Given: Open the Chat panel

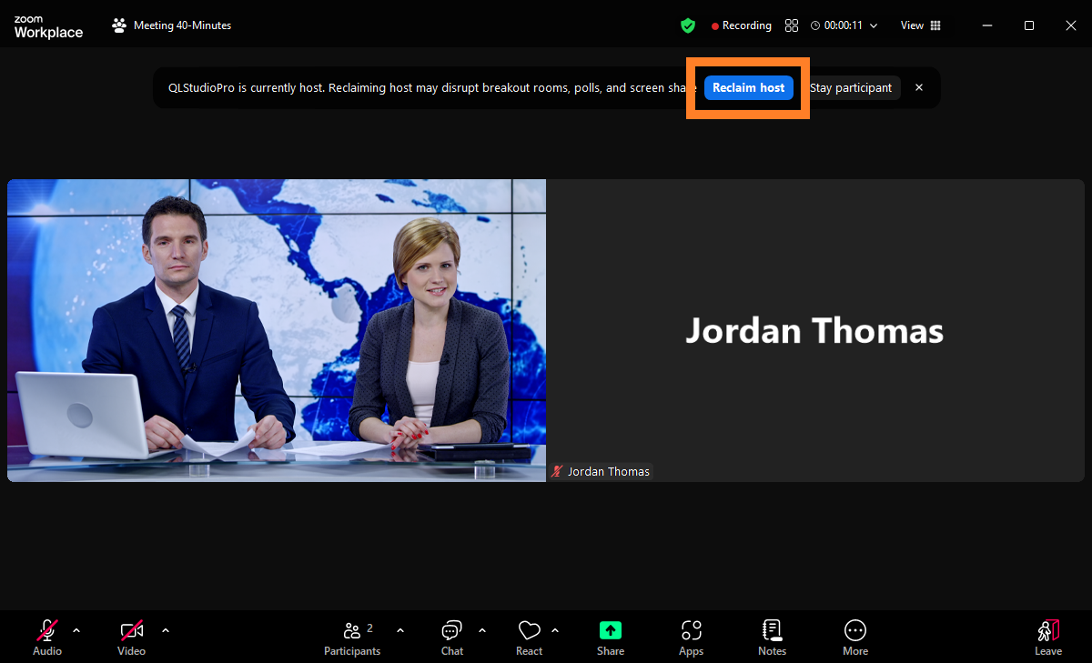Looking at the screenshot, I should coord(452,637).
